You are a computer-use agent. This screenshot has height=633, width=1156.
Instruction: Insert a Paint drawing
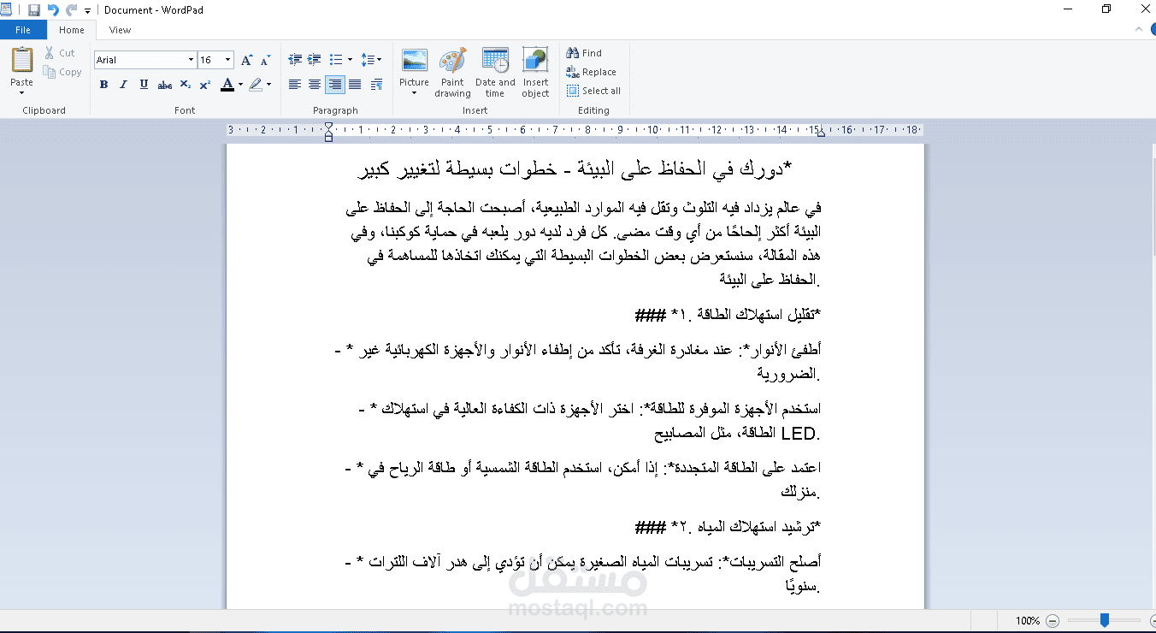click(x=452, y=73)
